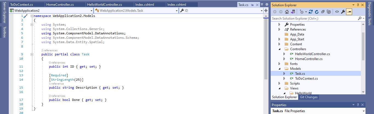The width and height of the screenshot is (374, 114).
Task: Open the Task.cs File Properties object dropdown
Action: 363,111
